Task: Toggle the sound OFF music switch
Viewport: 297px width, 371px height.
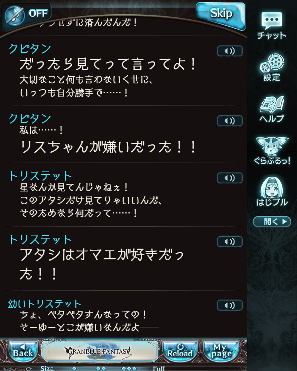Action: click(x=26, y=14)
